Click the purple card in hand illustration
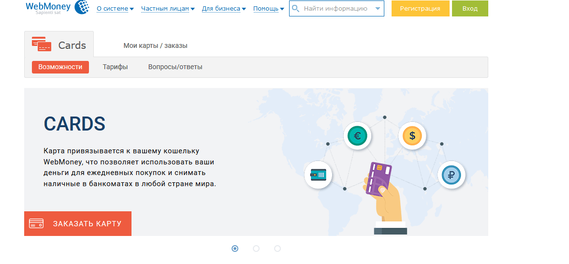The width and height of the screenshot is (569, 264). pos(379,179)
